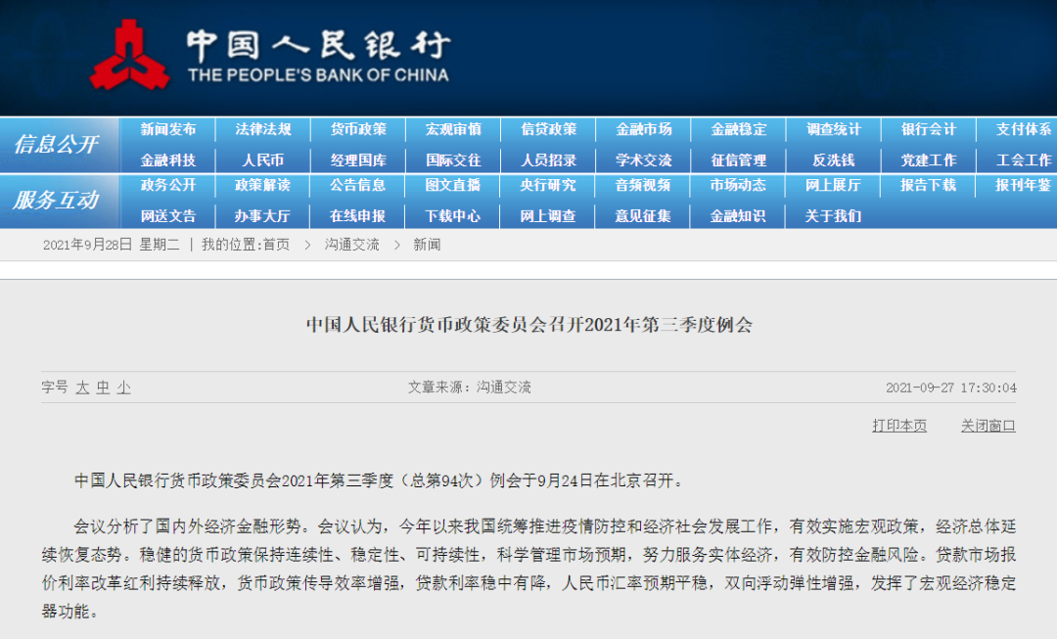Go to 征信管理 page

click(x=738, y=160)
